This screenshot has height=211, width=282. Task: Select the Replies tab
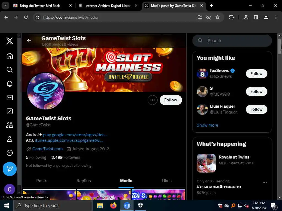tap(84, 181)
